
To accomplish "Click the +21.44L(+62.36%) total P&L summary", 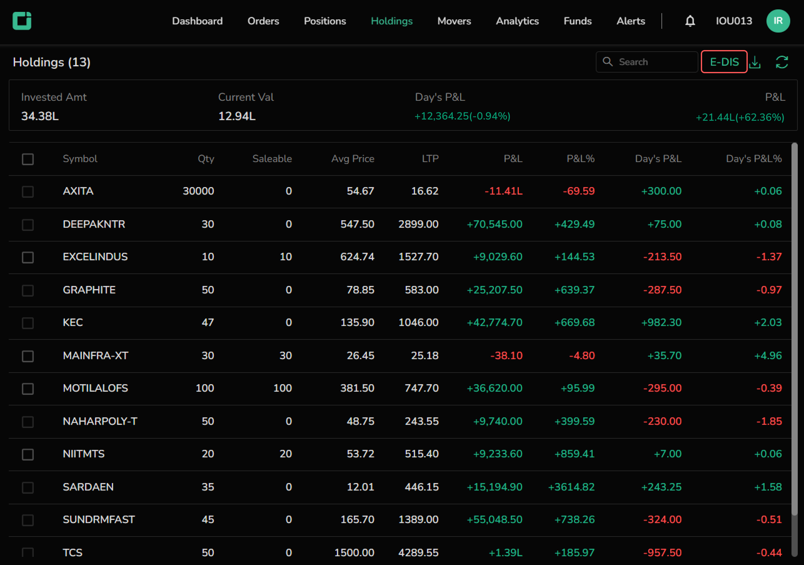I will 740,117.
